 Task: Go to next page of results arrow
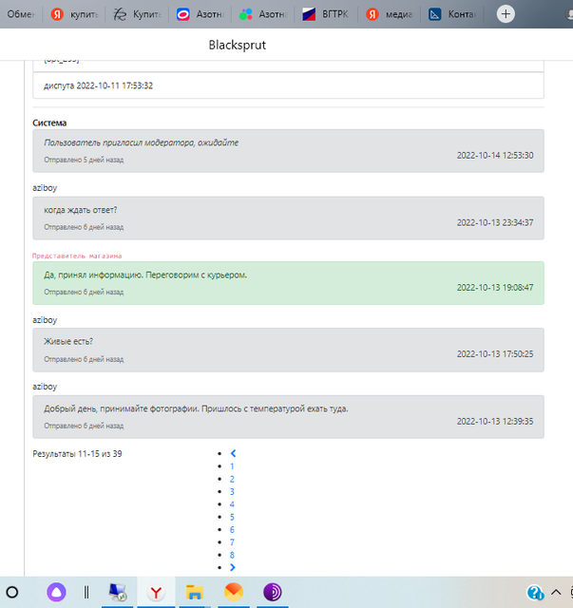[233, 567]
